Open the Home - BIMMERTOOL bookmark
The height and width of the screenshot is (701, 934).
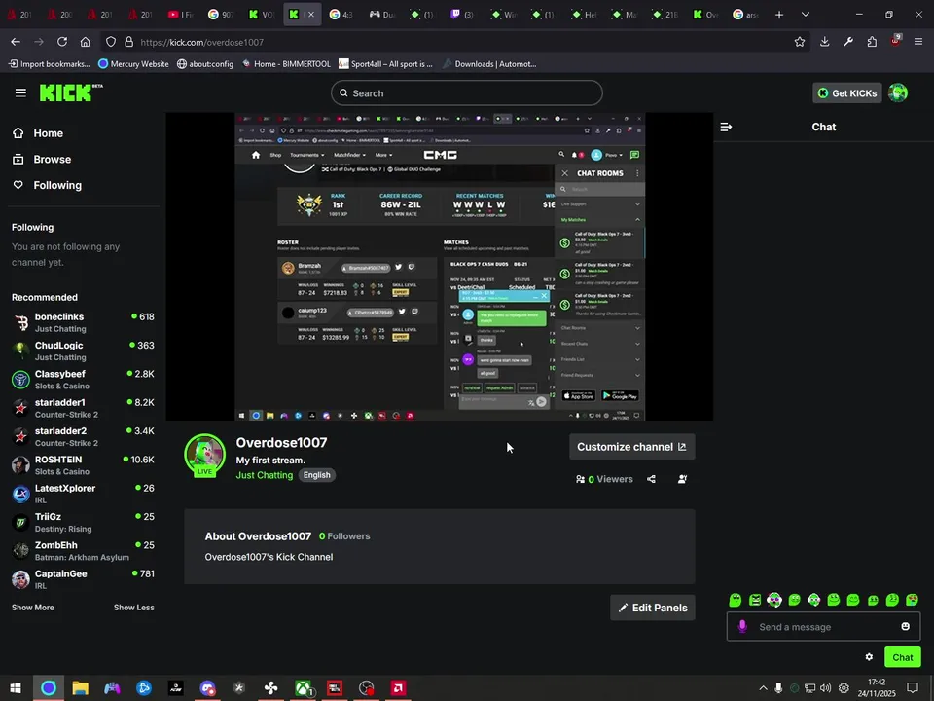[x=286, y=64]
